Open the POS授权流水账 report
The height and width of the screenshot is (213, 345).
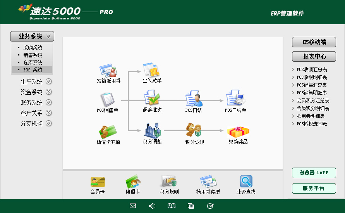(x=312, y=124)
